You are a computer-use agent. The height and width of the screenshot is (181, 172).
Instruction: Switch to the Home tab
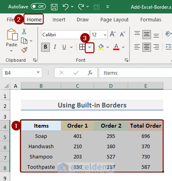pyautogui.click(x=34, y=19)
